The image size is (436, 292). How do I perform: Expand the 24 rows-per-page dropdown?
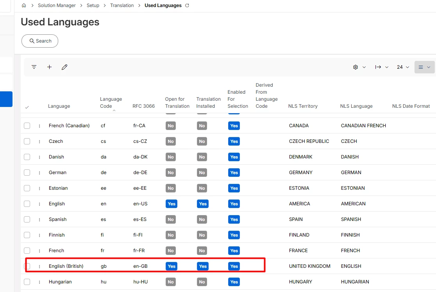tap(403, 67)
